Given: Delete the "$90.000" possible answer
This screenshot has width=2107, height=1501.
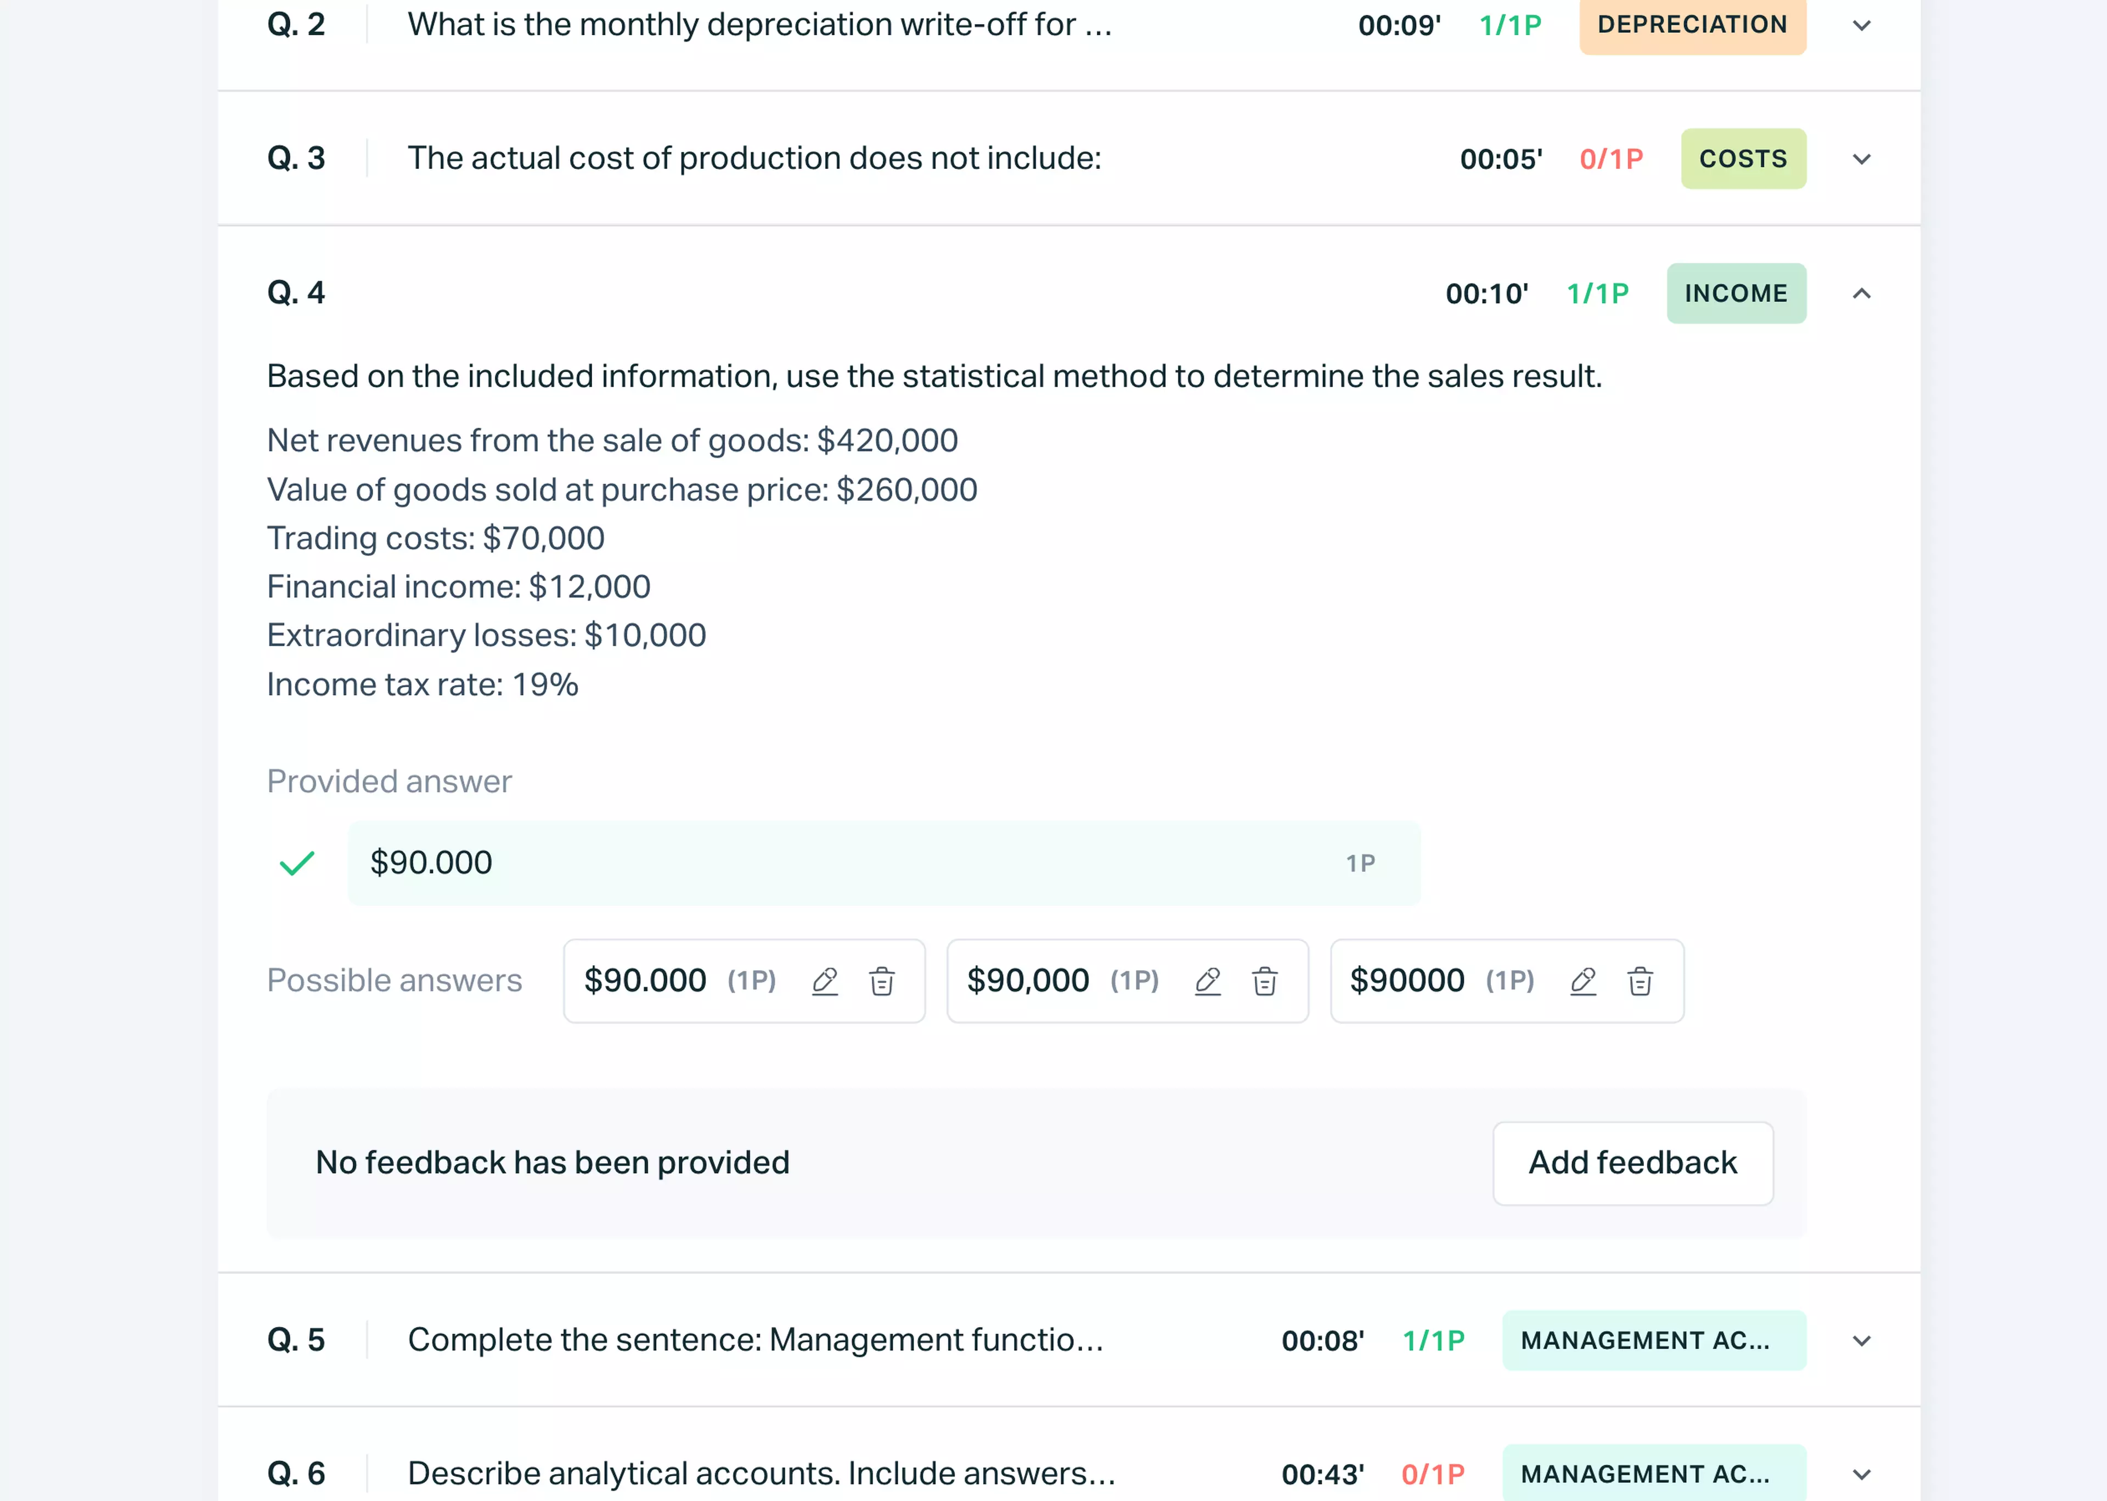Looking at the screenshot, I should (x=883, y=982).
